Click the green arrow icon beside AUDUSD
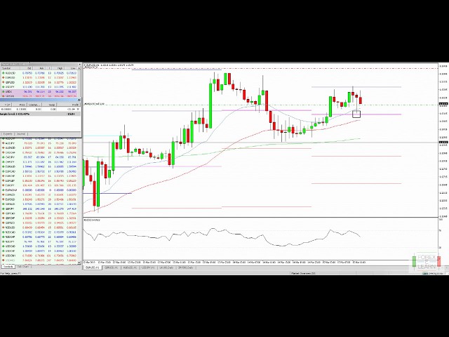Viewport: 449px width, 337px height. coord(3,72)
